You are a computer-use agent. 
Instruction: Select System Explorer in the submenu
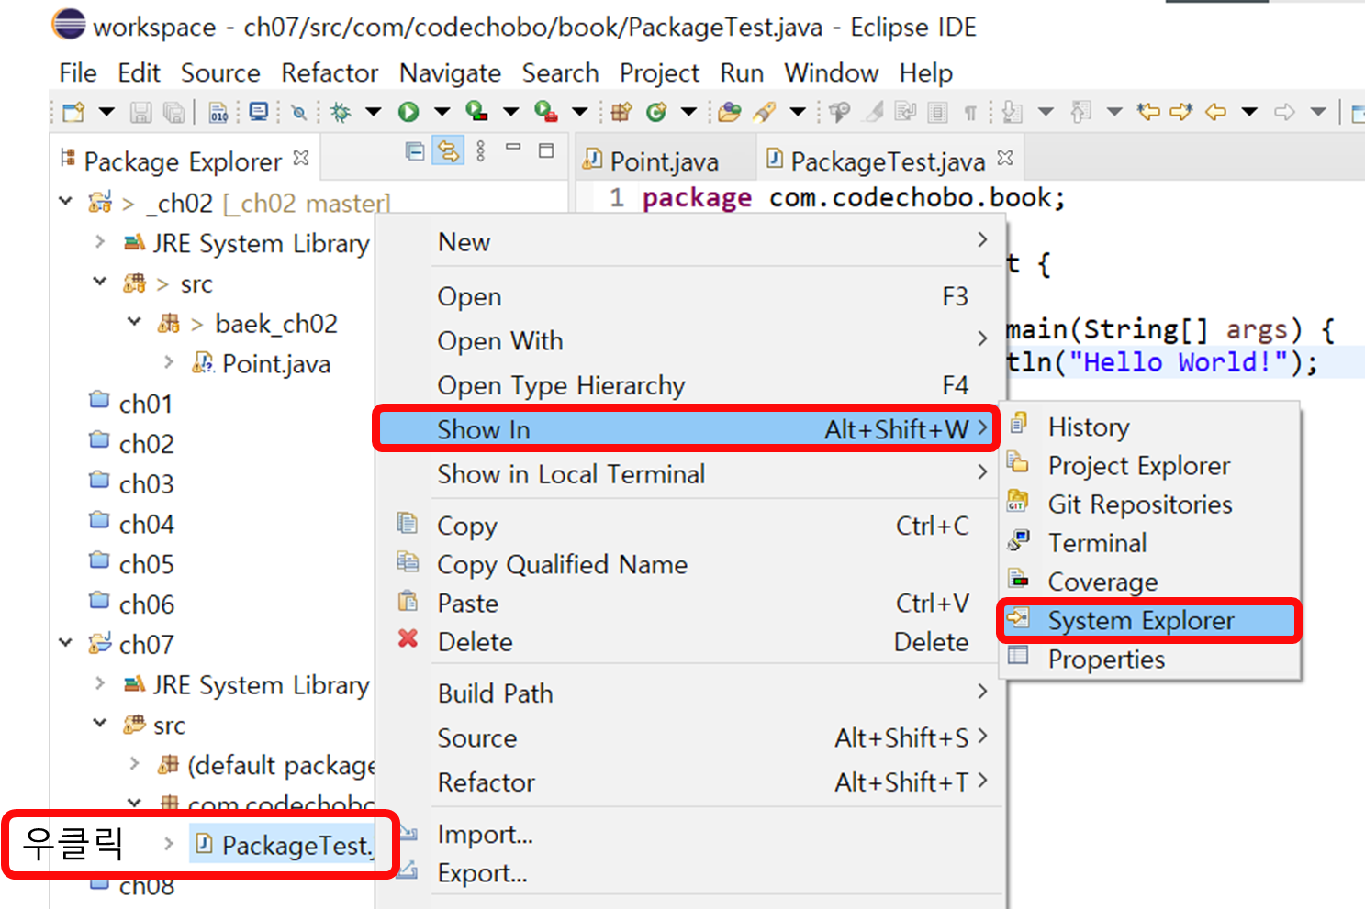coord(1148,621)
